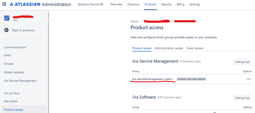Go to Groups in the sidebar

click(9, 64)
